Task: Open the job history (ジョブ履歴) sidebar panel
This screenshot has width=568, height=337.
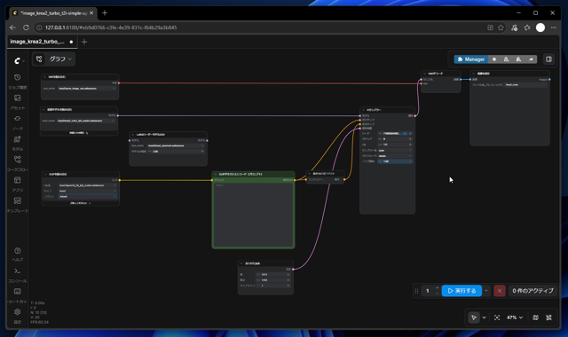Action: point(18,81)
